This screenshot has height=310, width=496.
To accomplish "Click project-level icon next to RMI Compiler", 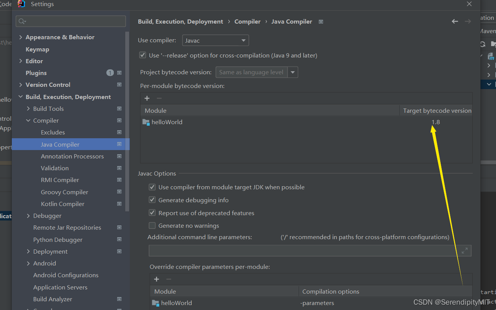I will [x=119, y=180].
